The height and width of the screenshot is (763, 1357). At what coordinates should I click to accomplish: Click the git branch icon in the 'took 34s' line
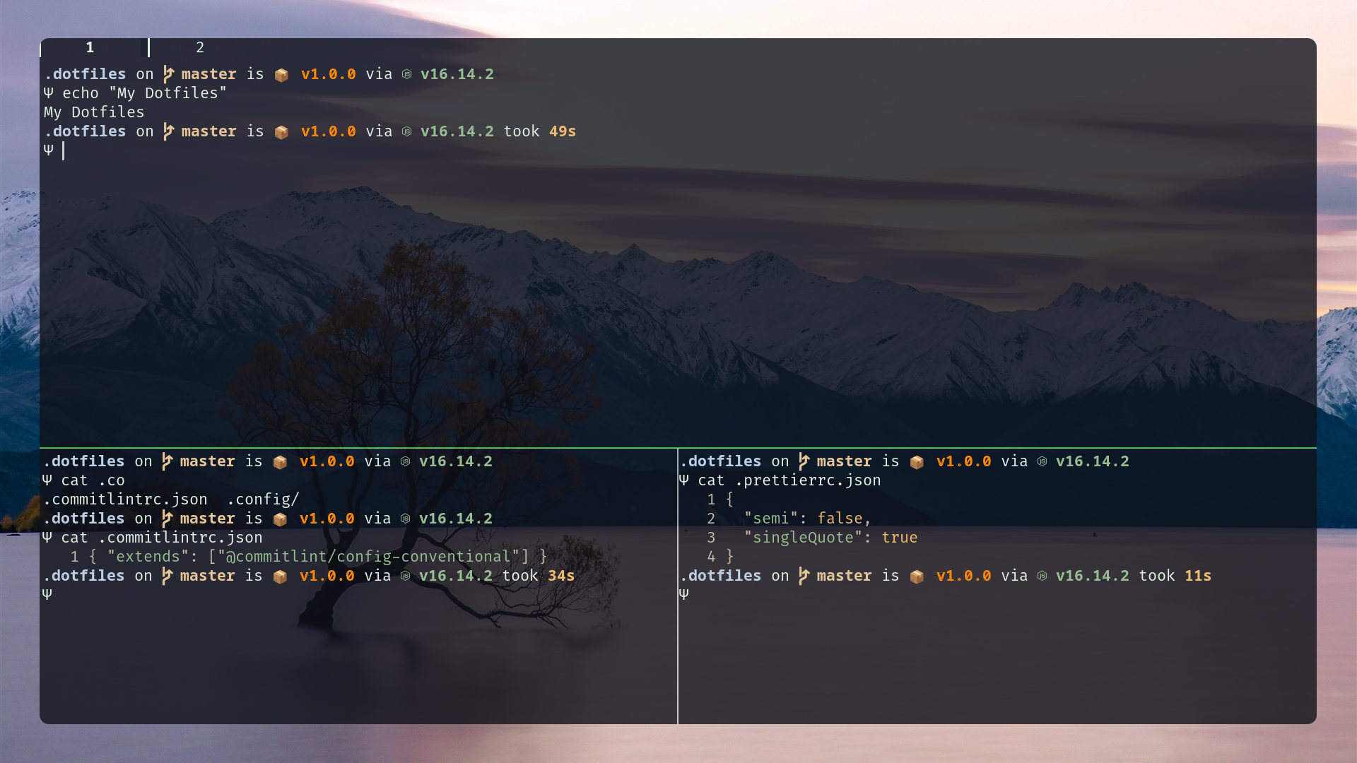click(167, 576)
